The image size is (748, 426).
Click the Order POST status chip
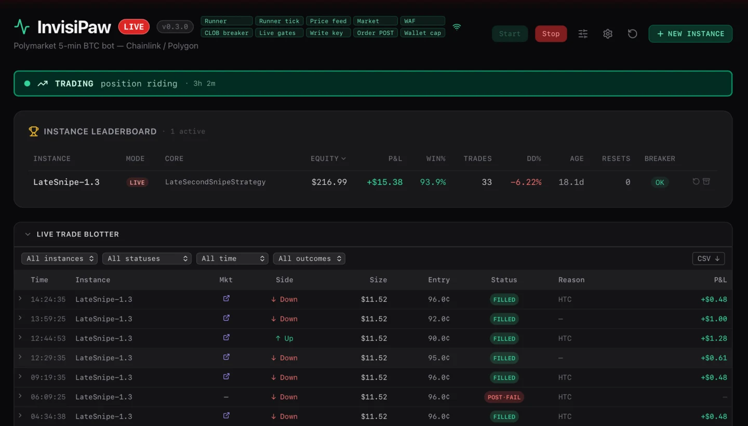pyautogui.click(x=376, y=33)
